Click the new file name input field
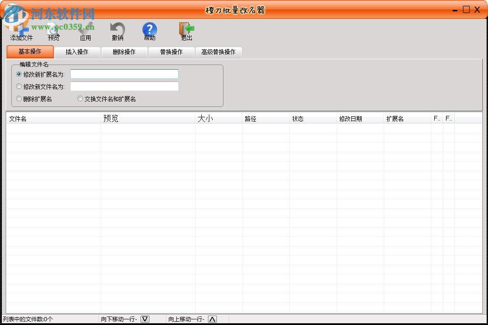488x325 pixels. [124, 86]
